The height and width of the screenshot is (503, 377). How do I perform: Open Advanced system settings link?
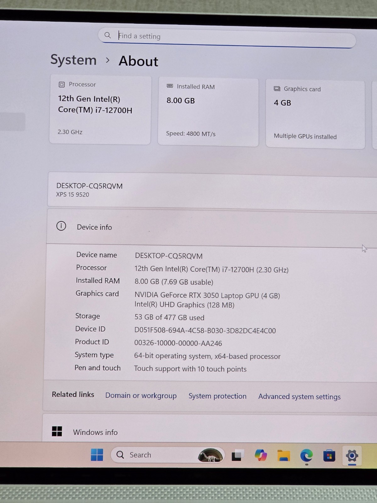(x=299, y=397)
